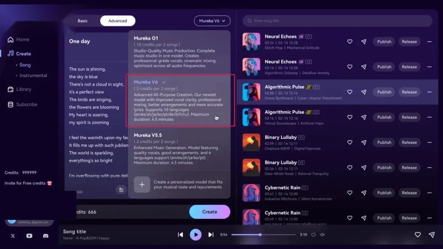
Task: Seek within the song progress bar
Action: click(x=264, y=235)
